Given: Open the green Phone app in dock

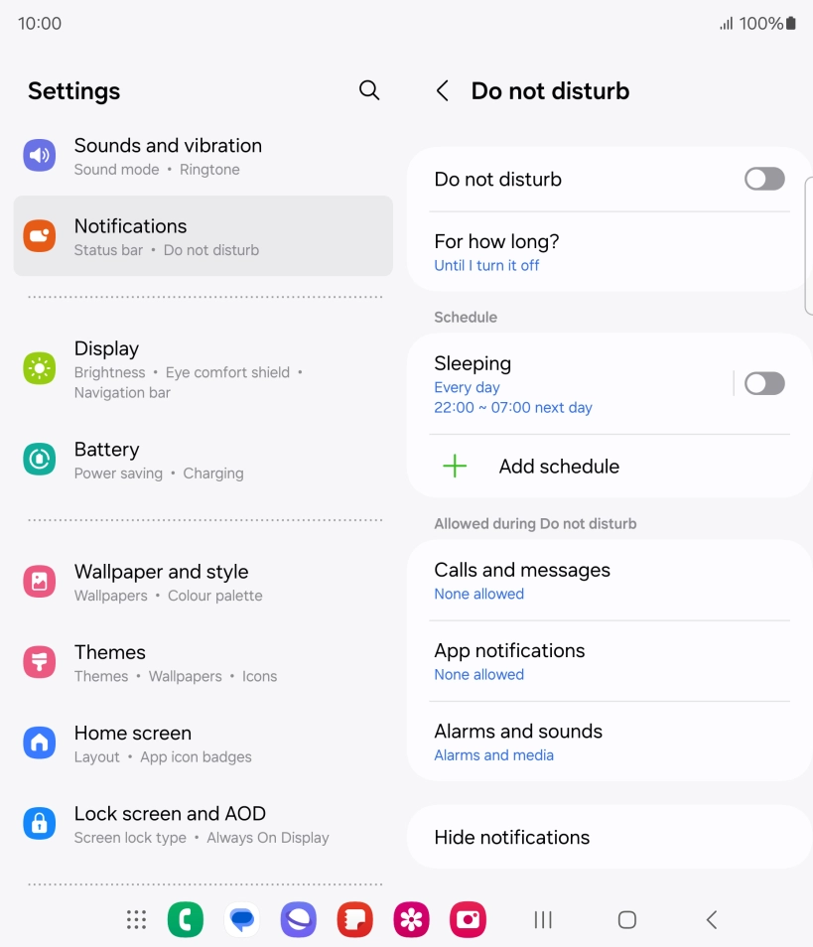Looking at the screenshot, I should tap(186, 919).
